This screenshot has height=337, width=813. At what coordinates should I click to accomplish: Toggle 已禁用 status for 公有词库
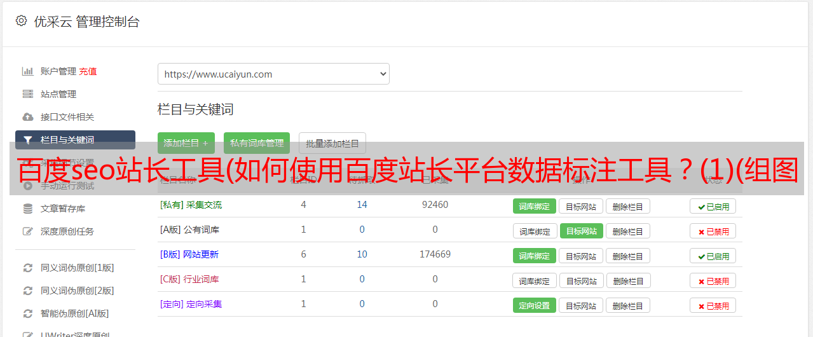point(713,231)
